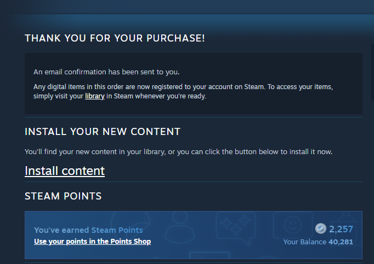Click the Install content link
374x264 pixels.
[65, 171]
